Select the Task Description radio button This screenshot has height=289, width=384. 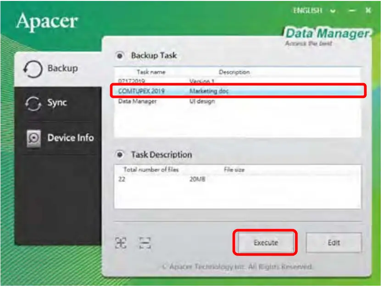(x=120, y=155)
